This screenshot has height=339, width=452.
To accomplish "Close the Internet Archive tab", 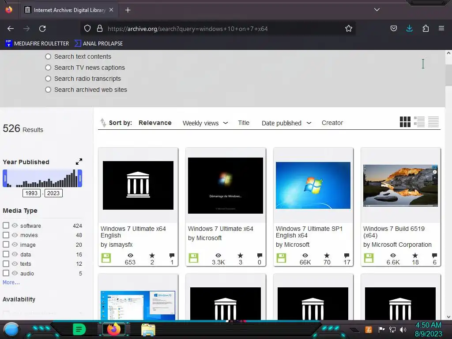I will click(x=111, y=10).
